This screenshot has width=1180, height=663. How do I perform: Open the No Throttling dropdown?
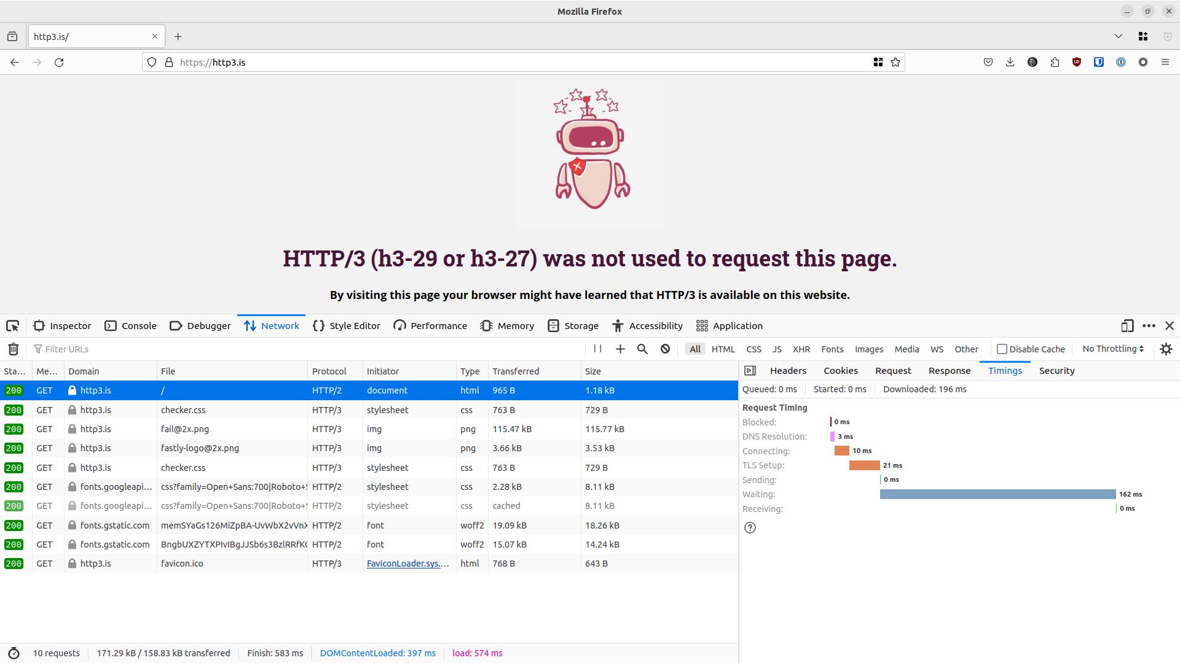pyautogui.click(x=1113, y=349)
